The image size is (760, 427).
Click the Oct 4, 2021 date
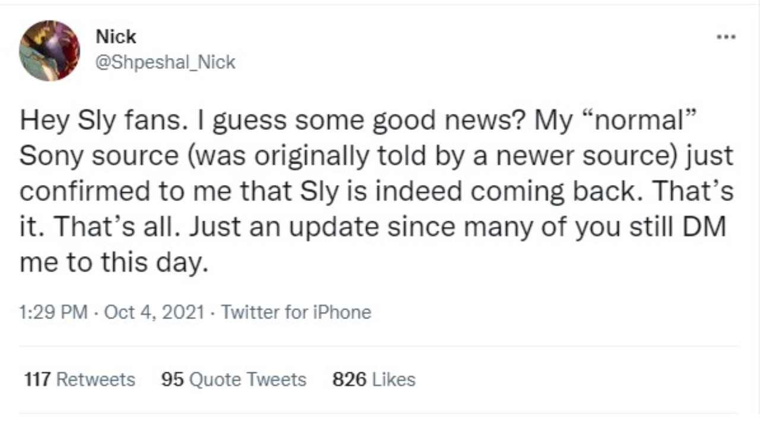(x=154, y=312)
